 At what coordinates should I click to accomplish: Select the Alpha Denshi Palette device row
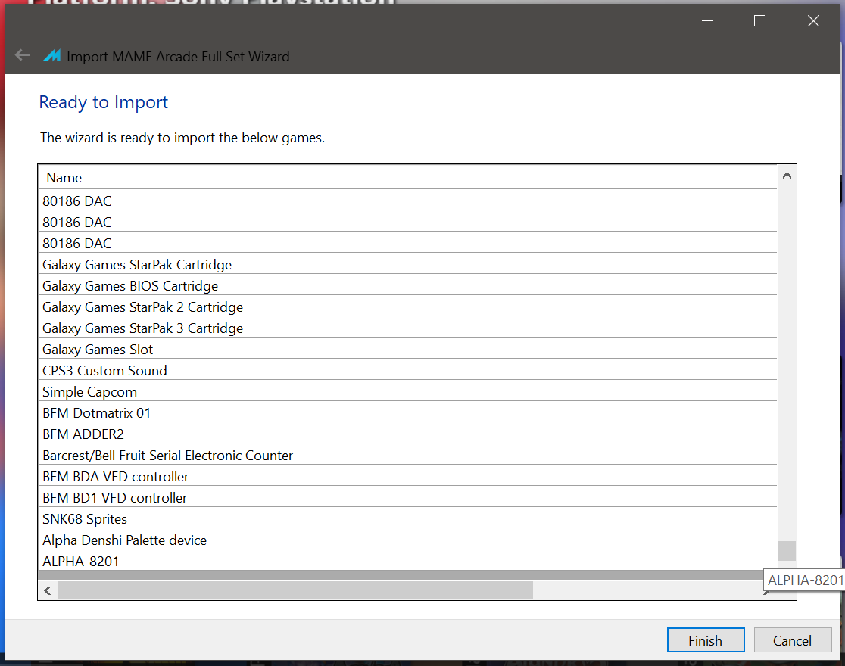click(408, 540)
